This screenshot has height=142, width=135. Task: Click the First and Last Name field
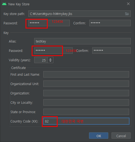click(x=86, y=74)
